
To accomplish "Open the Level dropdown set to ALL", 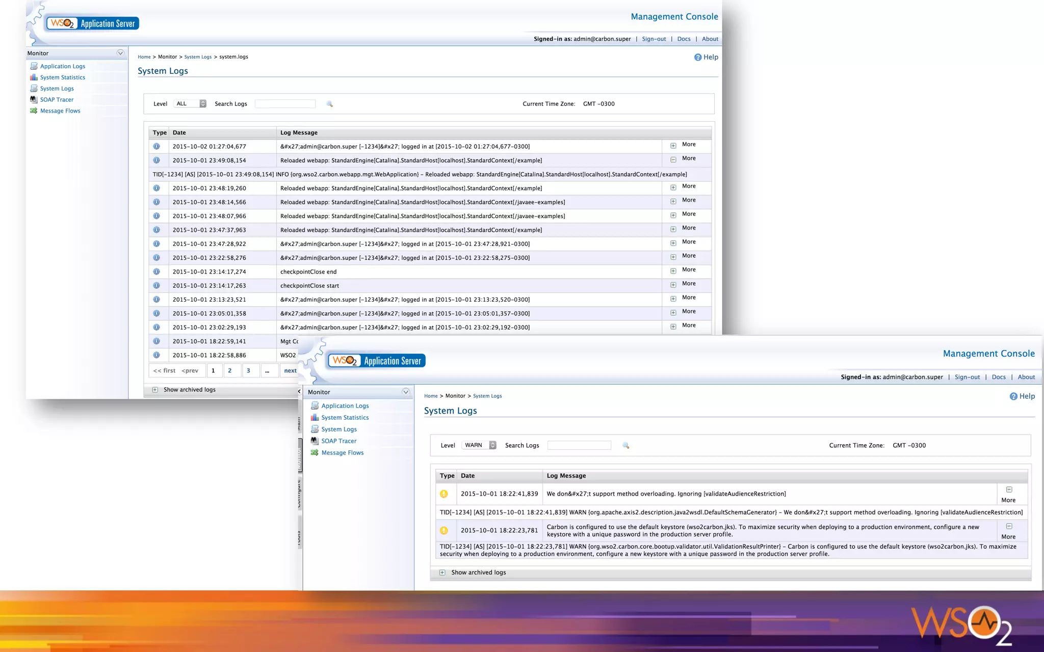I will click(x=191, y=103).
